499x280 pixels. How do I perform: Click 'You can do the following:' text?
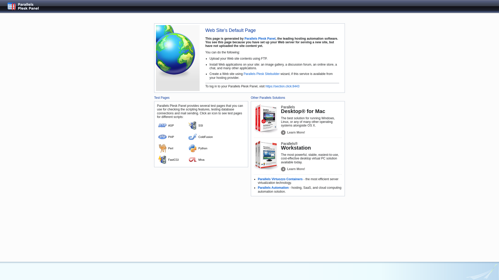[x=222, y=52]
